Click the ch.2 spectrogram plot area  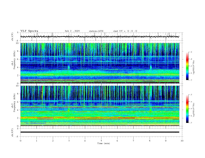[x=100, y=106]
